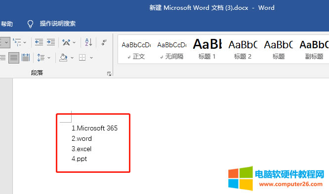Open the 帮助 ribbon tab
The height and width of the screenshot is (194, 329).
[x=6, y=24]
